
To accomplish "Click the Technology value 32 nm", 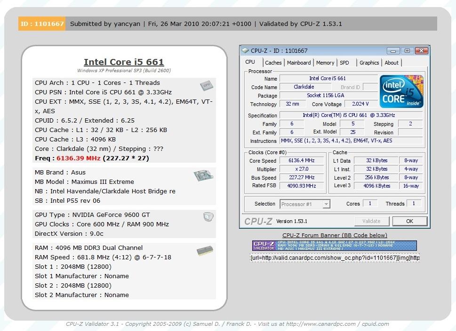I will coord(293,104).
